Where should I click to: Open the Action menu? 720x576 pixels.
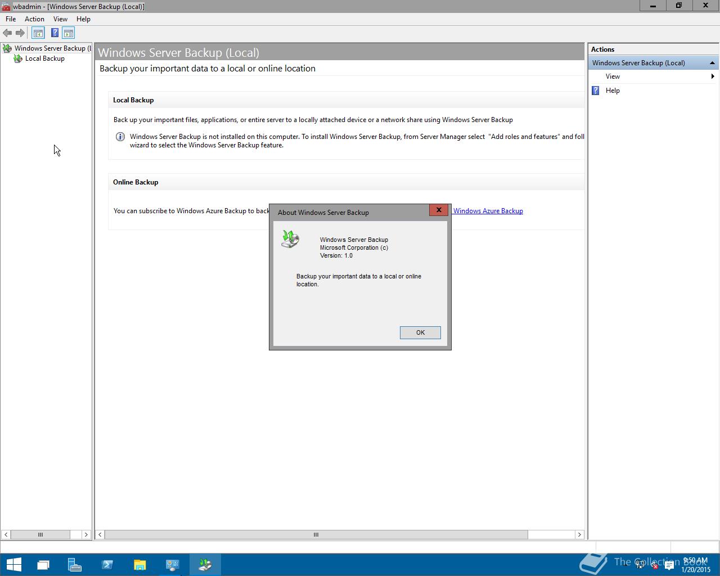click(34, 19)
